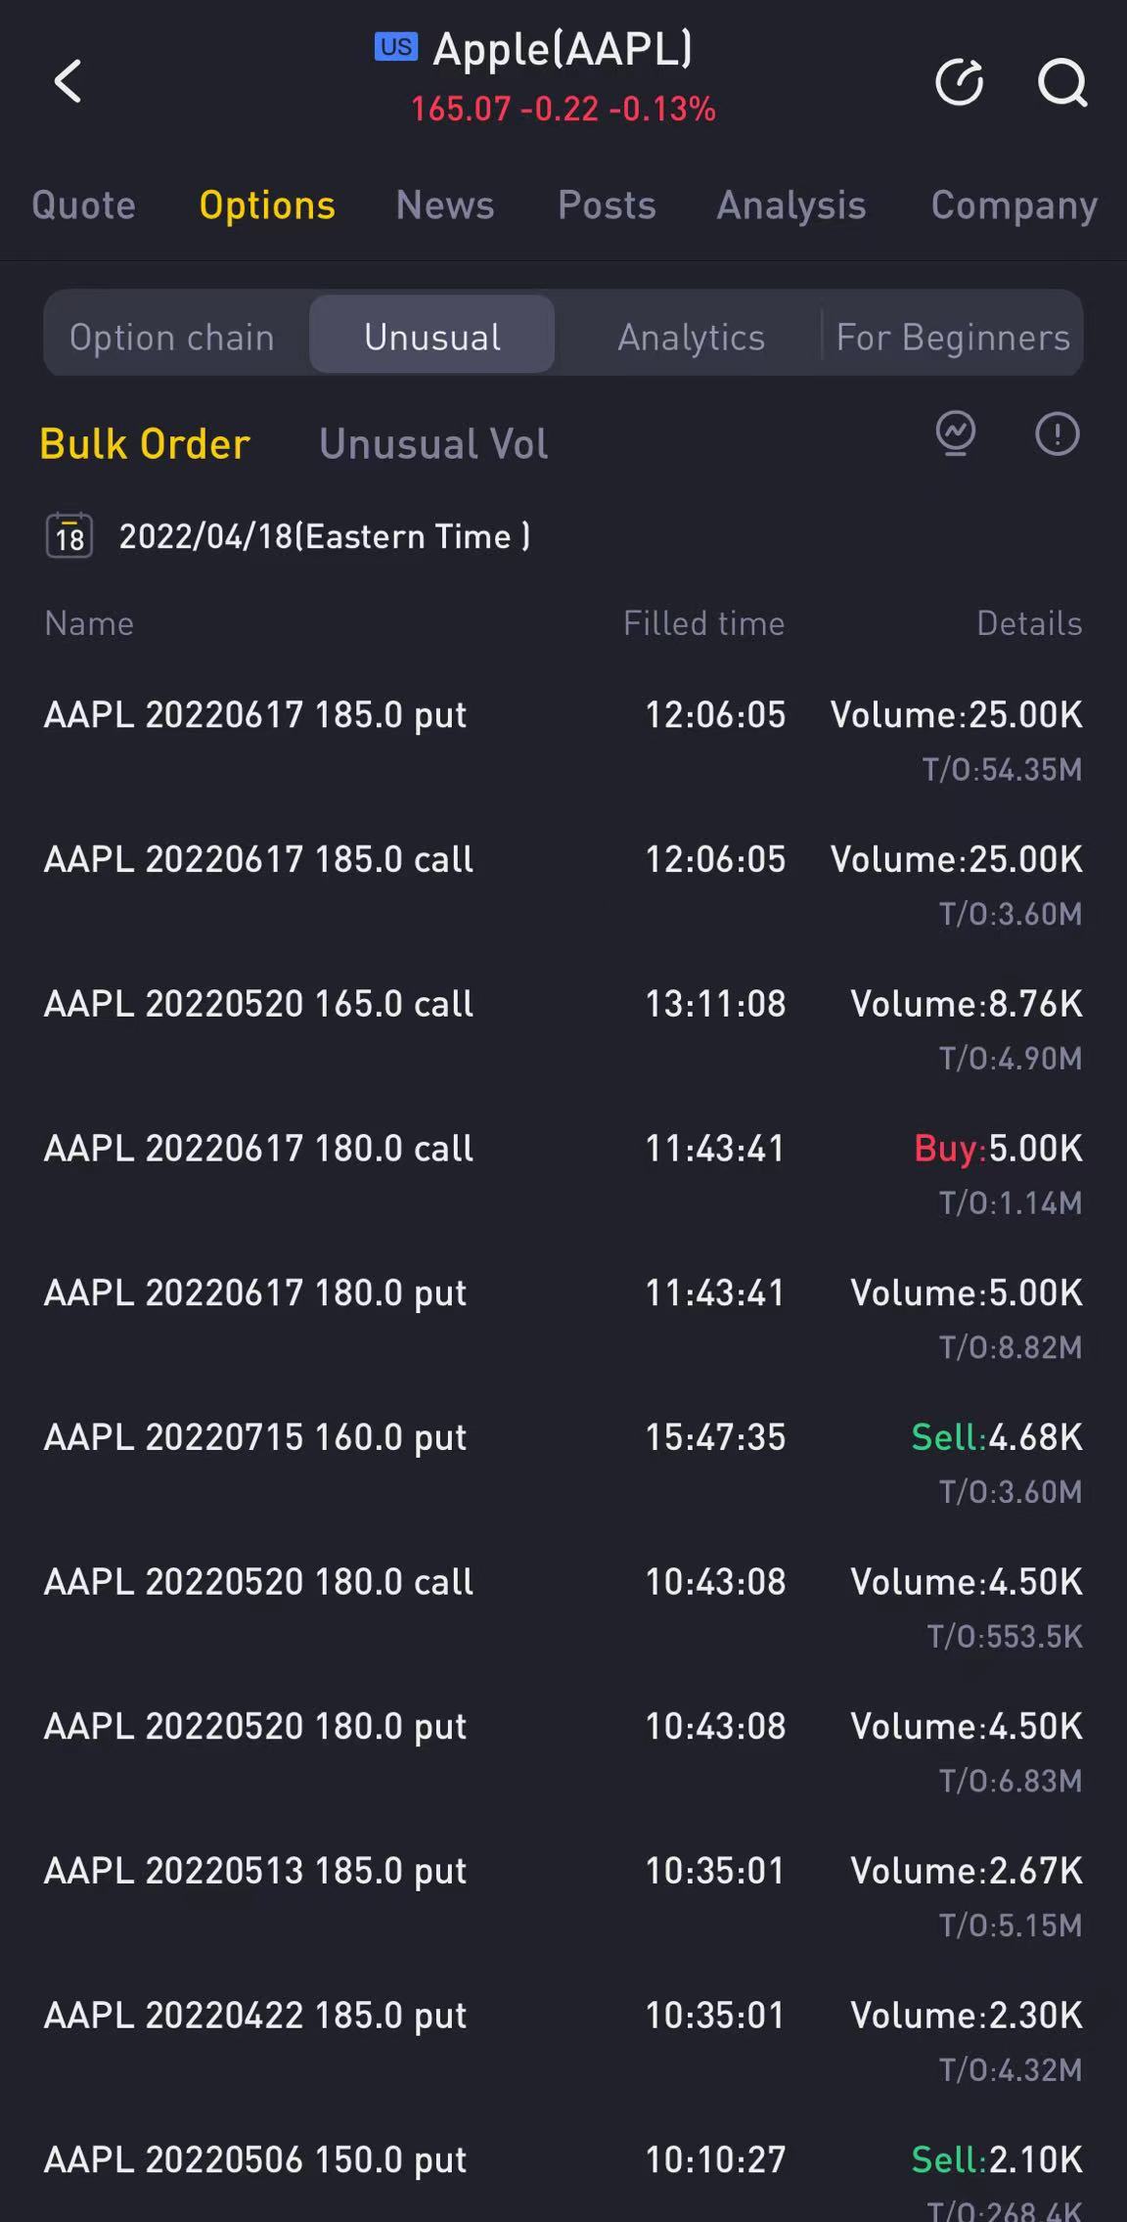This screenshot has height=2222, width=1127.
Task: Tap the back arrow icon
Action: pyautogui.click(x=68, y=81)
